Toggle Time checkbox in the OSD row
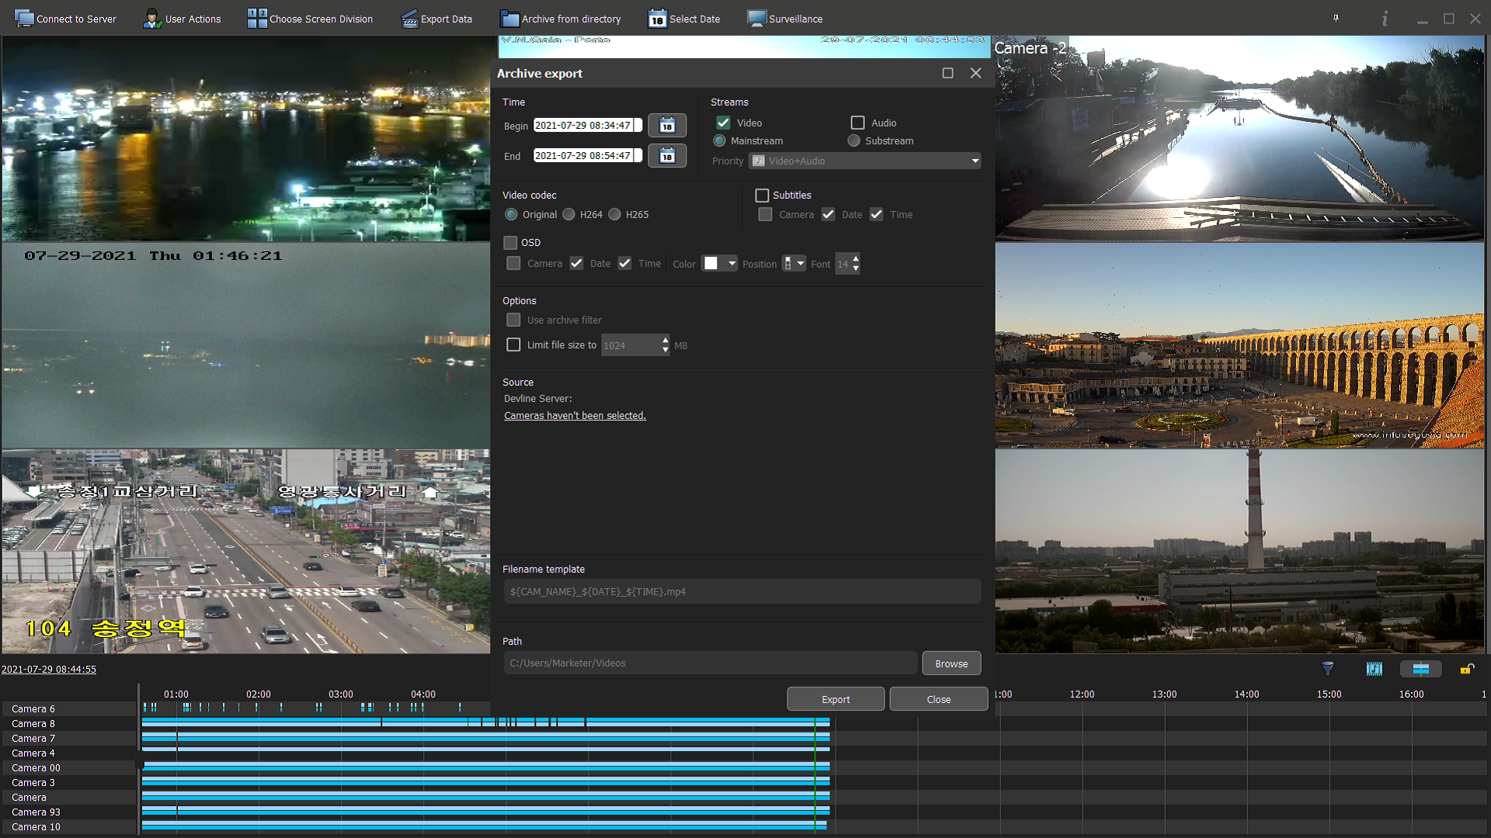The width and height of the screenshot is (1491, 838). coord(624,263)
